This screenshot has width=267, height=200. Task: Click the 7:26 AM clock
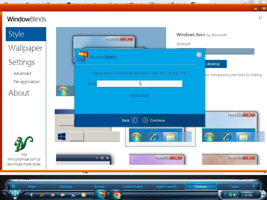tap(247, 195)
